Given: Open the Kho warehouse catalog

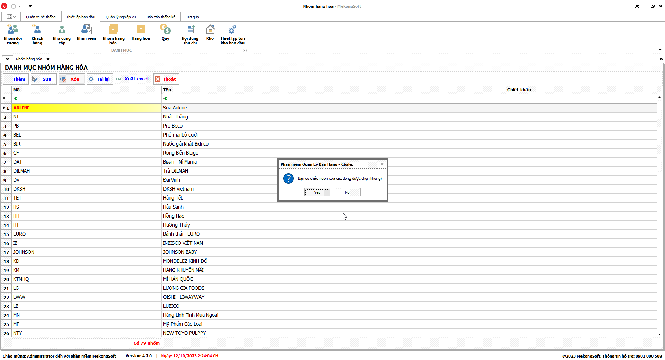Looking at the screenshot, I should click(x=210, y=33).
